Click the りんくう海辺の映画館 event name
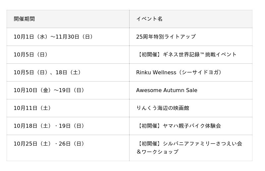Screen dimensions: 265x171 click(163, 108)
